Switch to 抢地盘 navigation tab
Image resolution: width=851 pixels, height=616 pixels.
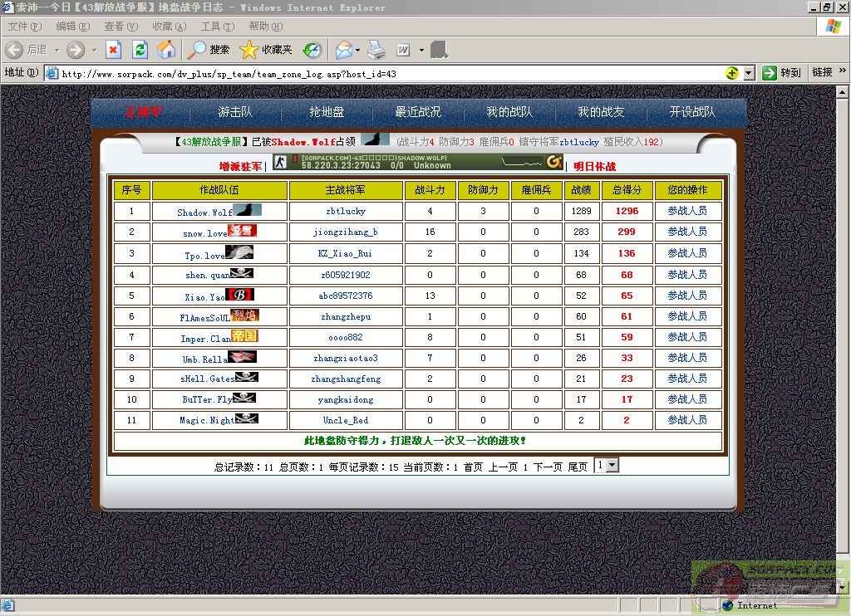coord(327,112)
